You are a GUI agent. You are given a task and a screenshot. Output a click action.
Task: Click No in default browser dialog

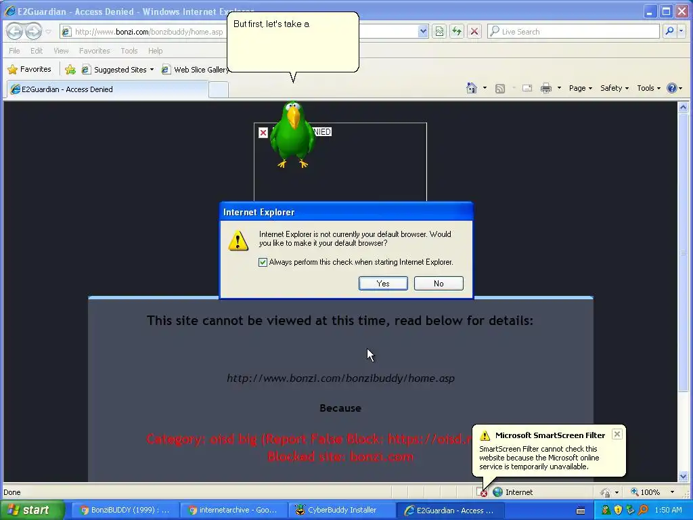(439, 284)
